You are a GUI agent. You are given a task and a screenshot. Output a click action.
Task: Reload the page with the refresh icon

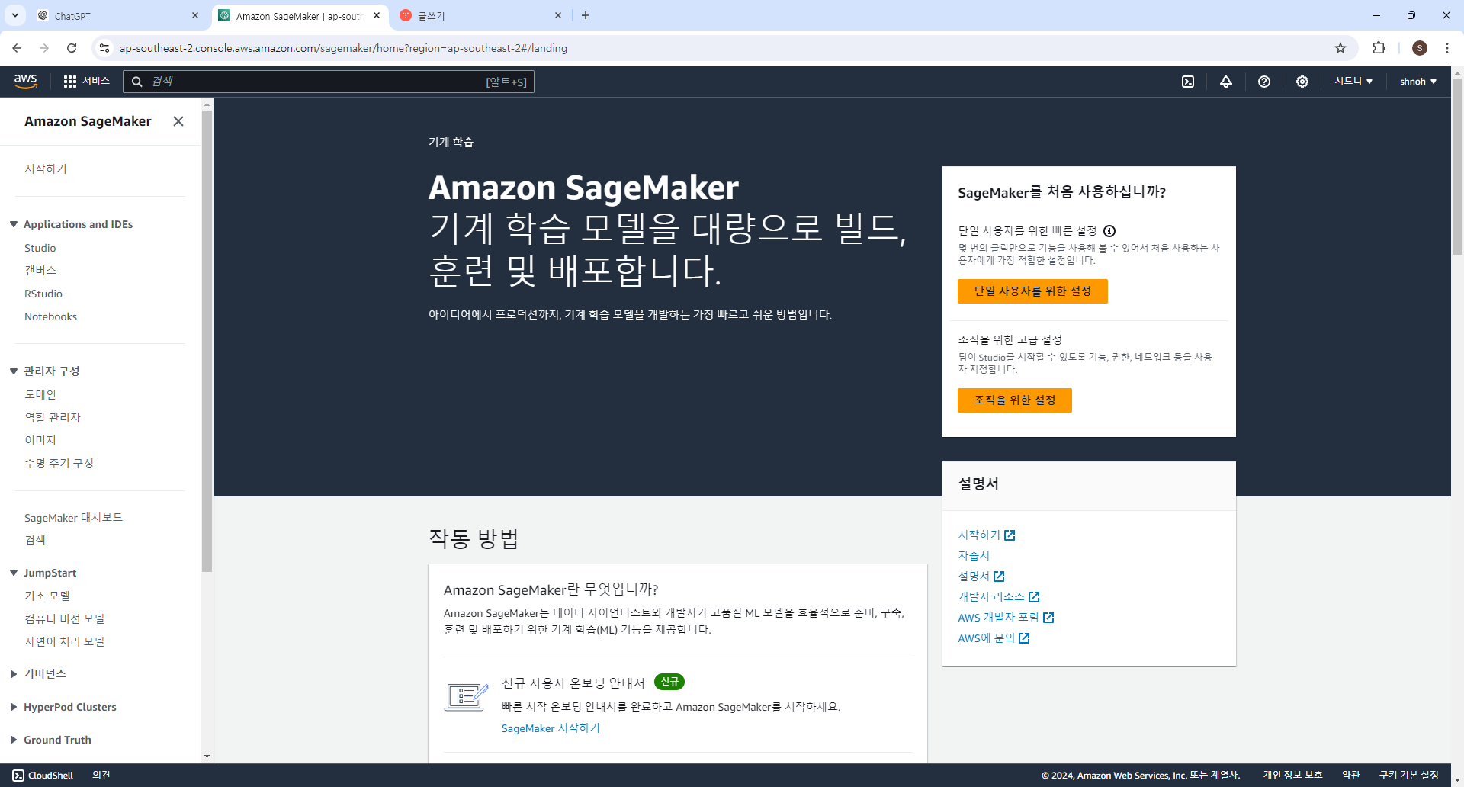pos(72,48)
